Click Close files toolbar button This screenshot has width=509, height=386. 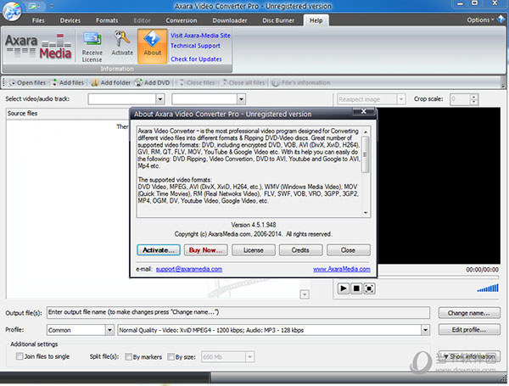tap(197, 83)
